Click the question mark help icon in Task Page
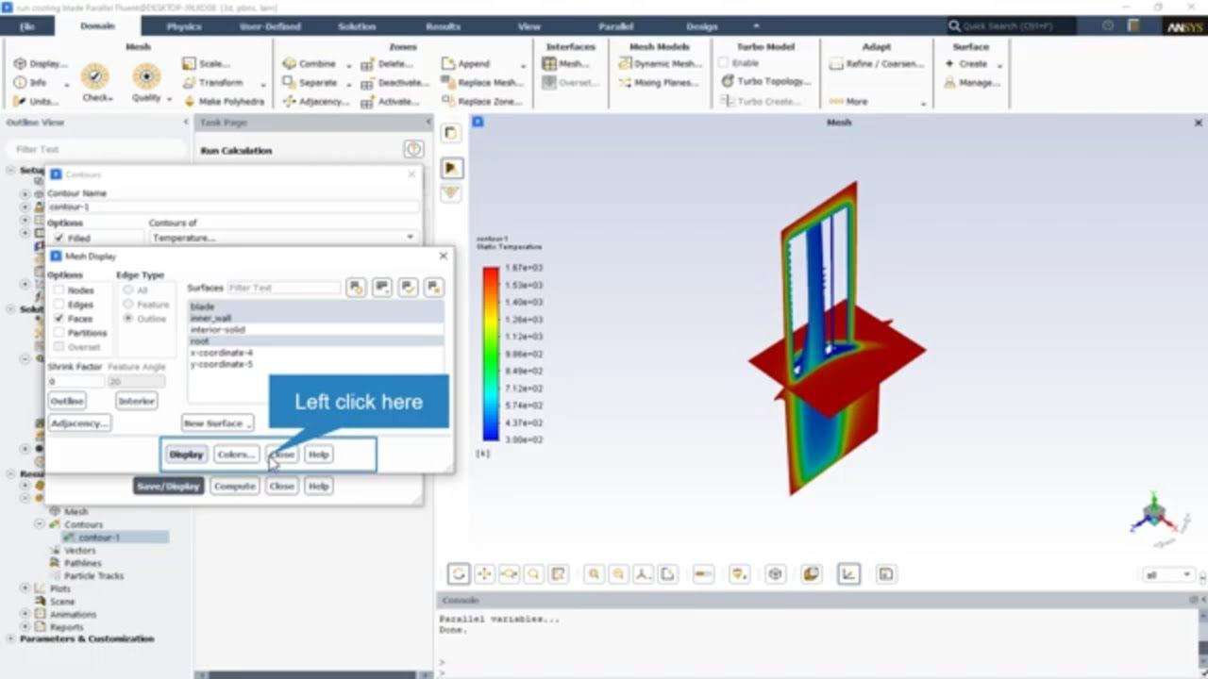Viewport: 1208px width, 679px height. (413, 150)
